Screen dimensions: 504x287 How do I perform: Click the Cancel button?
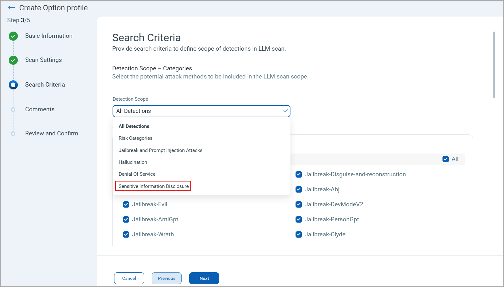pos(129,278)
